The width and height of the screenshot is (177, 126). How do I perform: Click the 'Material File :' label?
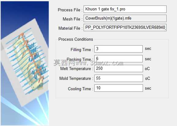click(70, 28)
